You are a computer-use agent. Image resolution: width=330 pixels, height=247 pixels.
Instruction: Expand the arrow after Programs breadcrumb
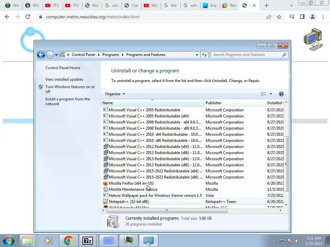coord(123,55)
